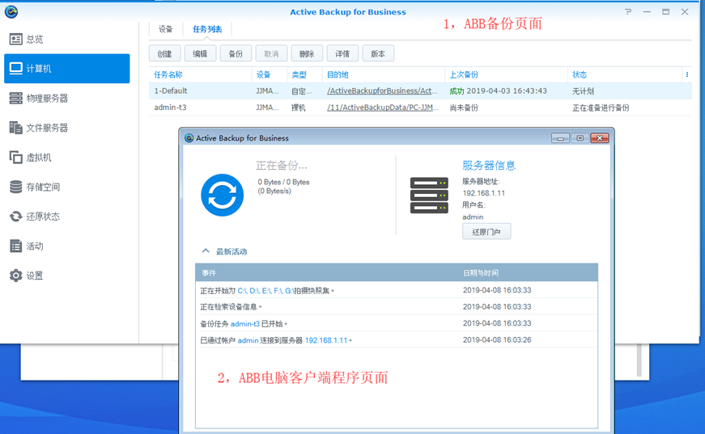
Task: Collapse the 最新活动 section chevron
Action: coord(206,251)
